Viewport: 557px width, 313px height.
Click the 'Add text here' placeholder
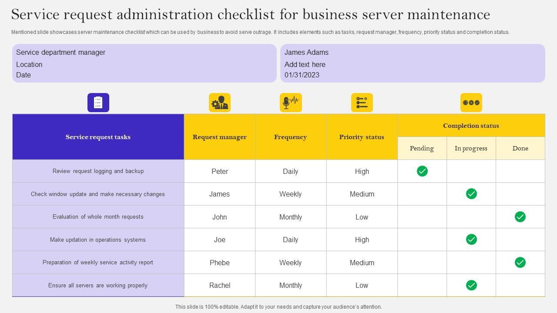point(305,64)
